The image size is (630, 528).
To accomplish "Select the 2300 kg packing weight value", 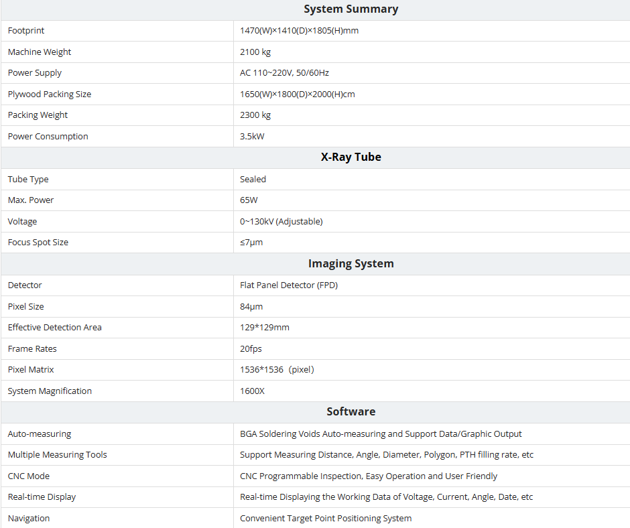I will coord(255,115).
